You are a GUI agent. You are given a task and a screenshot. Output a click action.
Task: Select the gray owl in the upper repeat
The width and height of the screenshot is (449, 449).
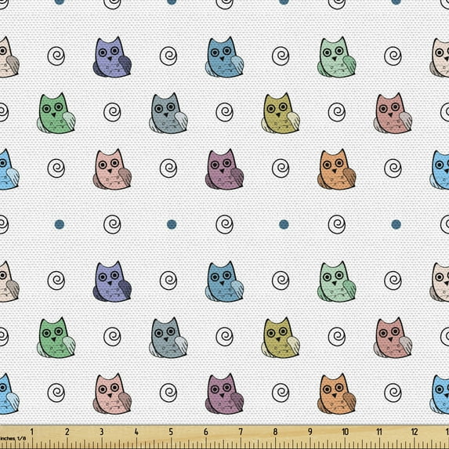point(168,114)
